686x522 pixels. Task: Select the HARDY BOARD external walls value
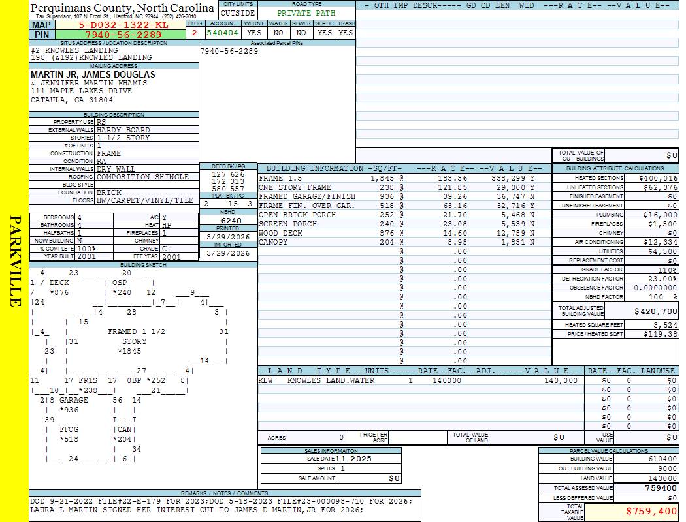pos(123,130)
